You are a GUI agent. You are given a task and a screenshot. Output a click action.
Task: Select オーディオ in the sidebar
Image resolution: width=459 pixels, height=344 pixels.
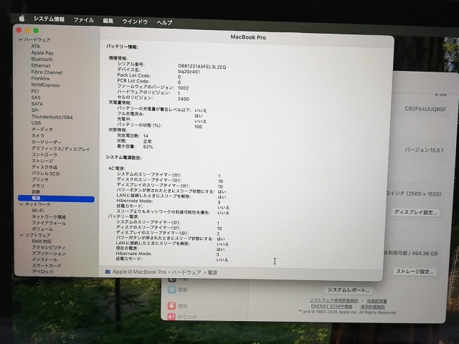click(42, 129)
